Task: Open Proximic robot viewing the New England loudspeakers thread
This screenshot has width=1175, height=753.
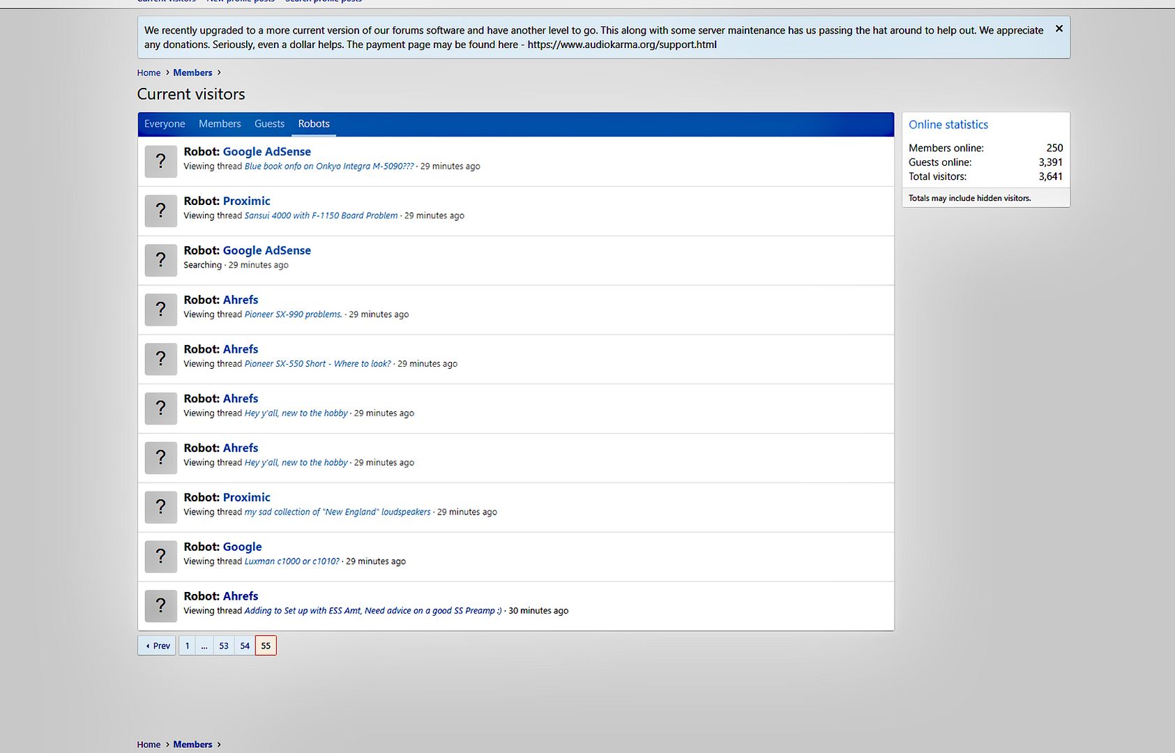Action: (x=246, y=497)
